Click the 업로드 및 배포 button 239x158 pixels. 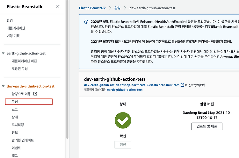click(207, 126)
